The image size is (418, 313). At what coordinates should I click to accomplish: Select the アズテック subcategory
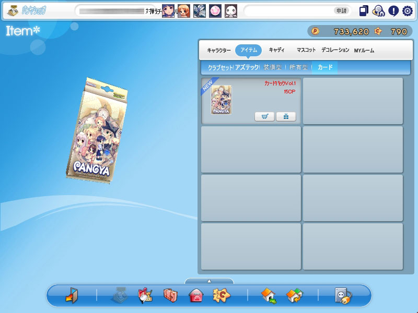tap(247, 67)
